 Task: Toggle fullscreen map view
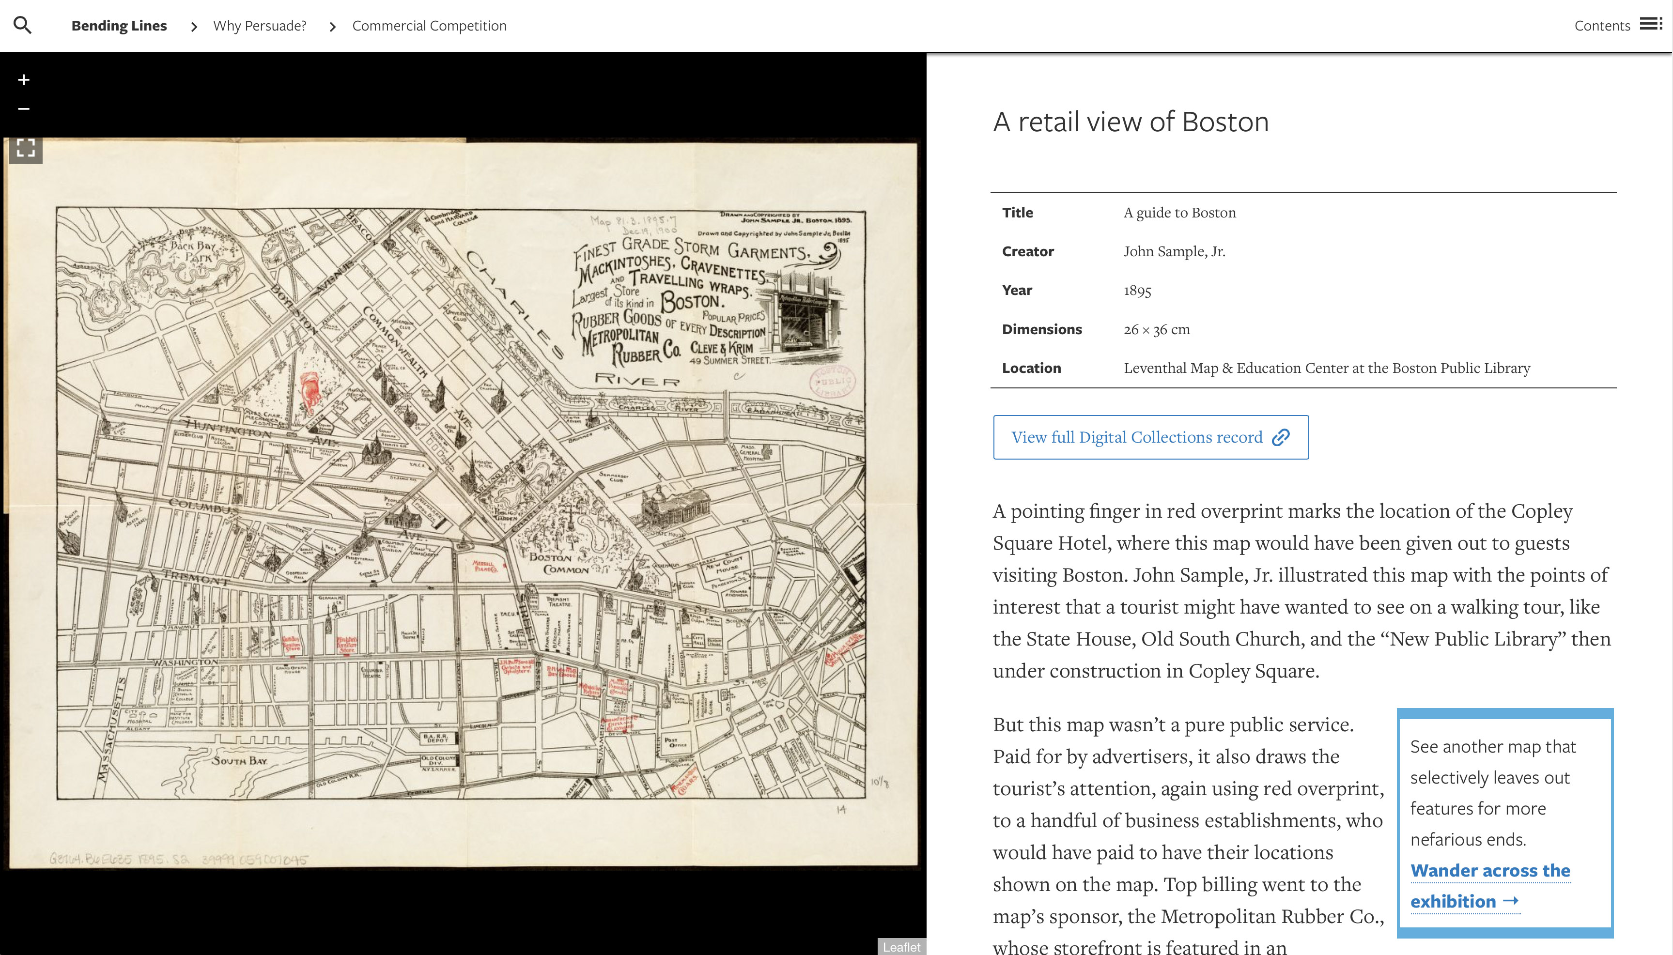click(26, 148)
